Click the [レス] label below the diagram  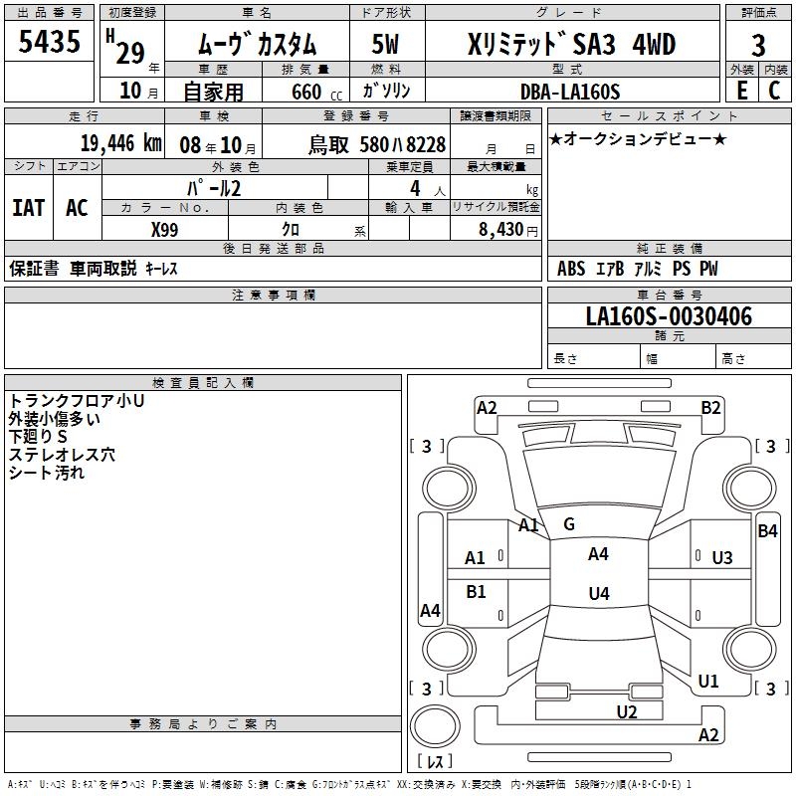[x=434, y=761]
